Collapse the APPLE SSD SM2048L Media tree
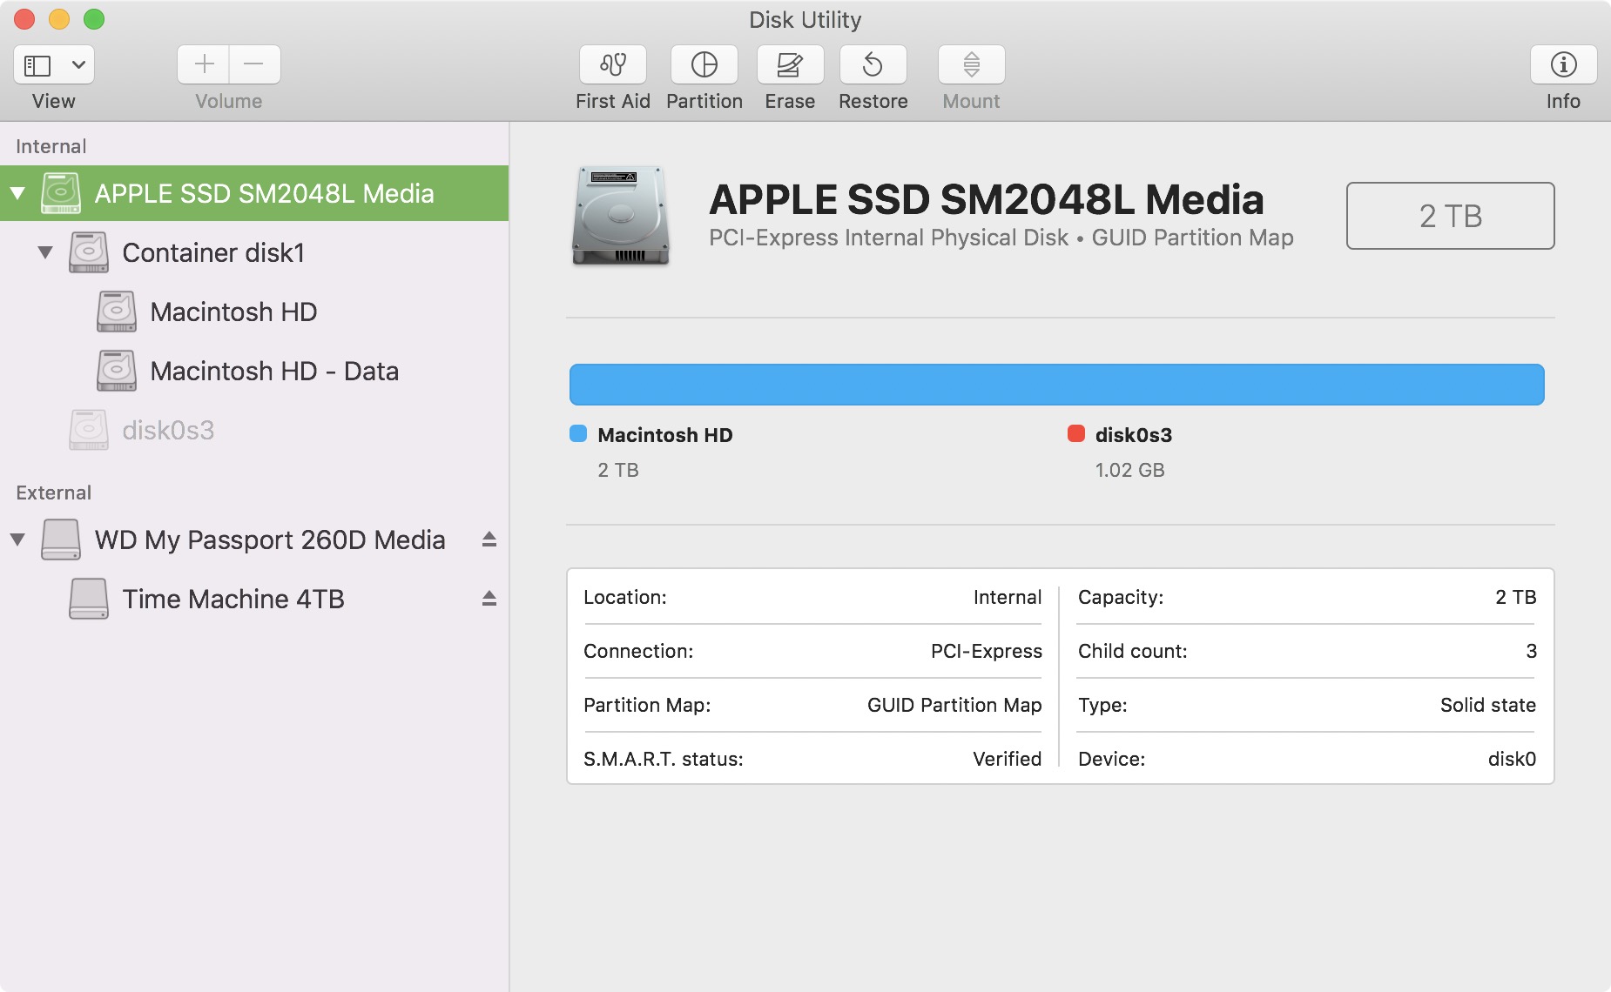Viewport: 1611px width, 992px height. [17, 193]
